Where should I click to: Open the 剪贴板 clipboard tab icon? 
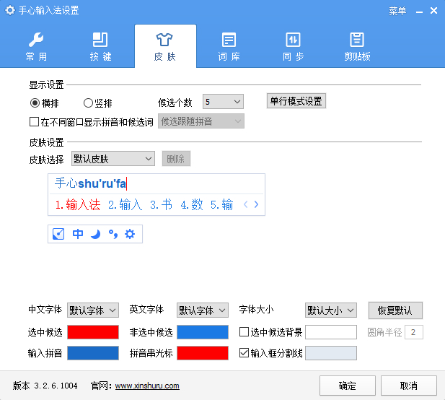point(356,40)
